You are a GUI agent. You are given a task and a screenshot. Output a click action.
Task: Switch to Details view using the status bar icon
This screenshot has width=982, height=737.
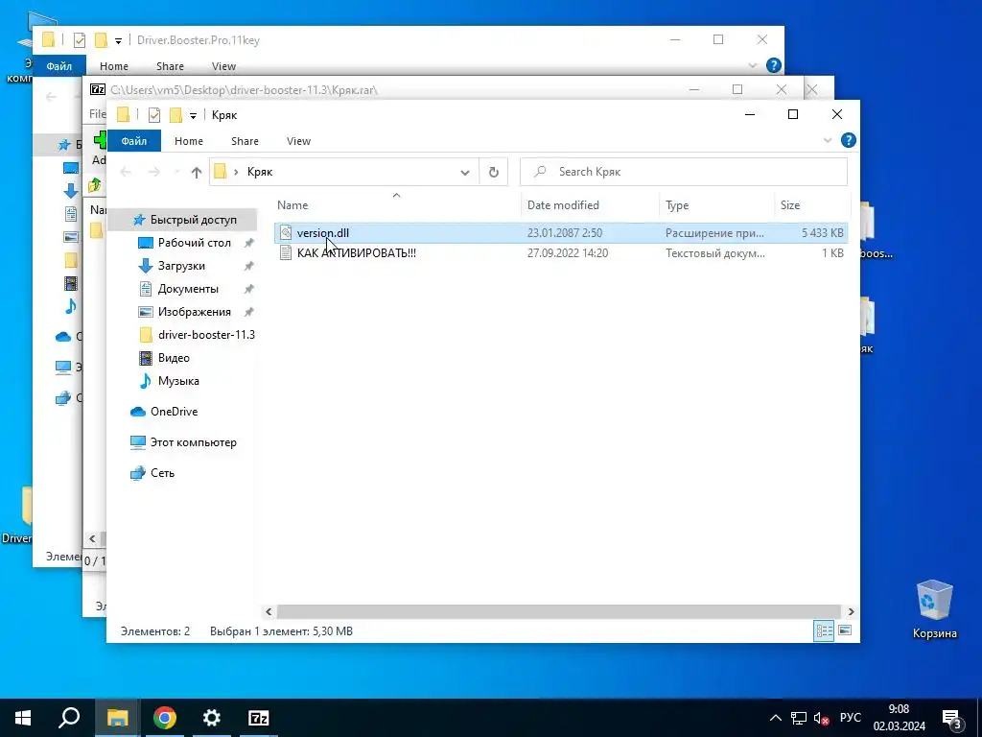pyautogui.click(x=824, y=630)
